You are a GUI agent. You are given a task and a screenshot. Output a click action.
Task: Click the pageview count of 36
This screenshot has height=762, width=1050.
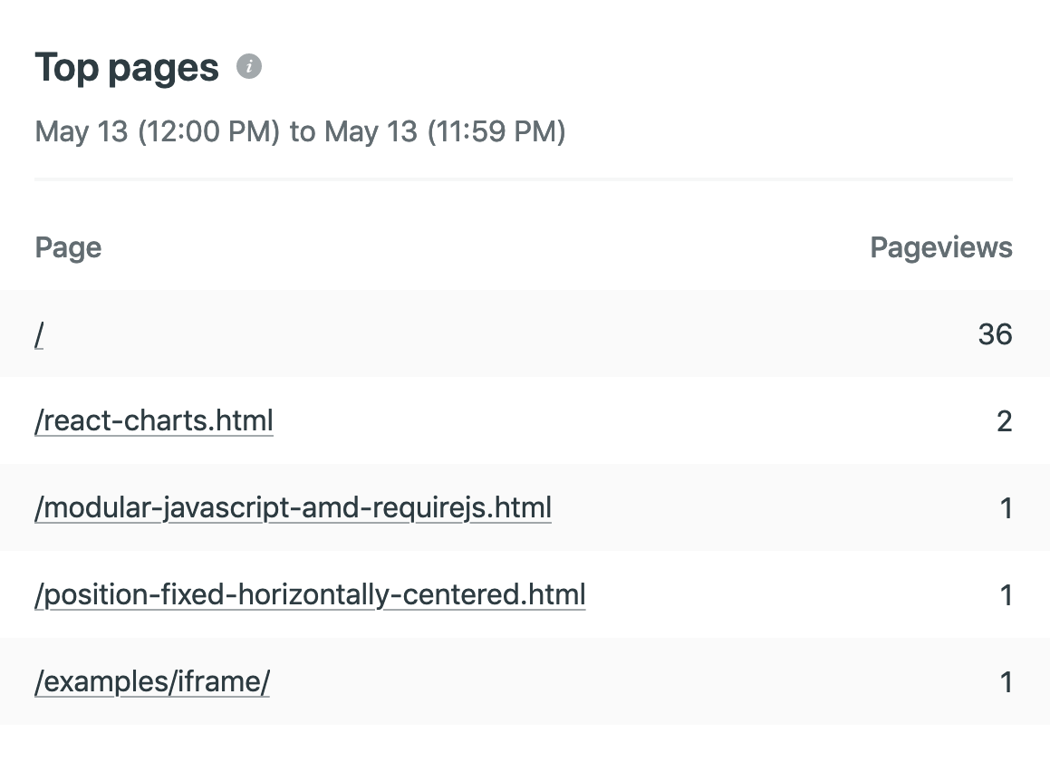995,334
